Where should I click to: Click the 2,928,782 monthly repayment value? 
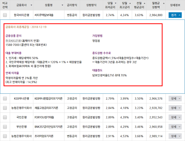coord(156,108)
